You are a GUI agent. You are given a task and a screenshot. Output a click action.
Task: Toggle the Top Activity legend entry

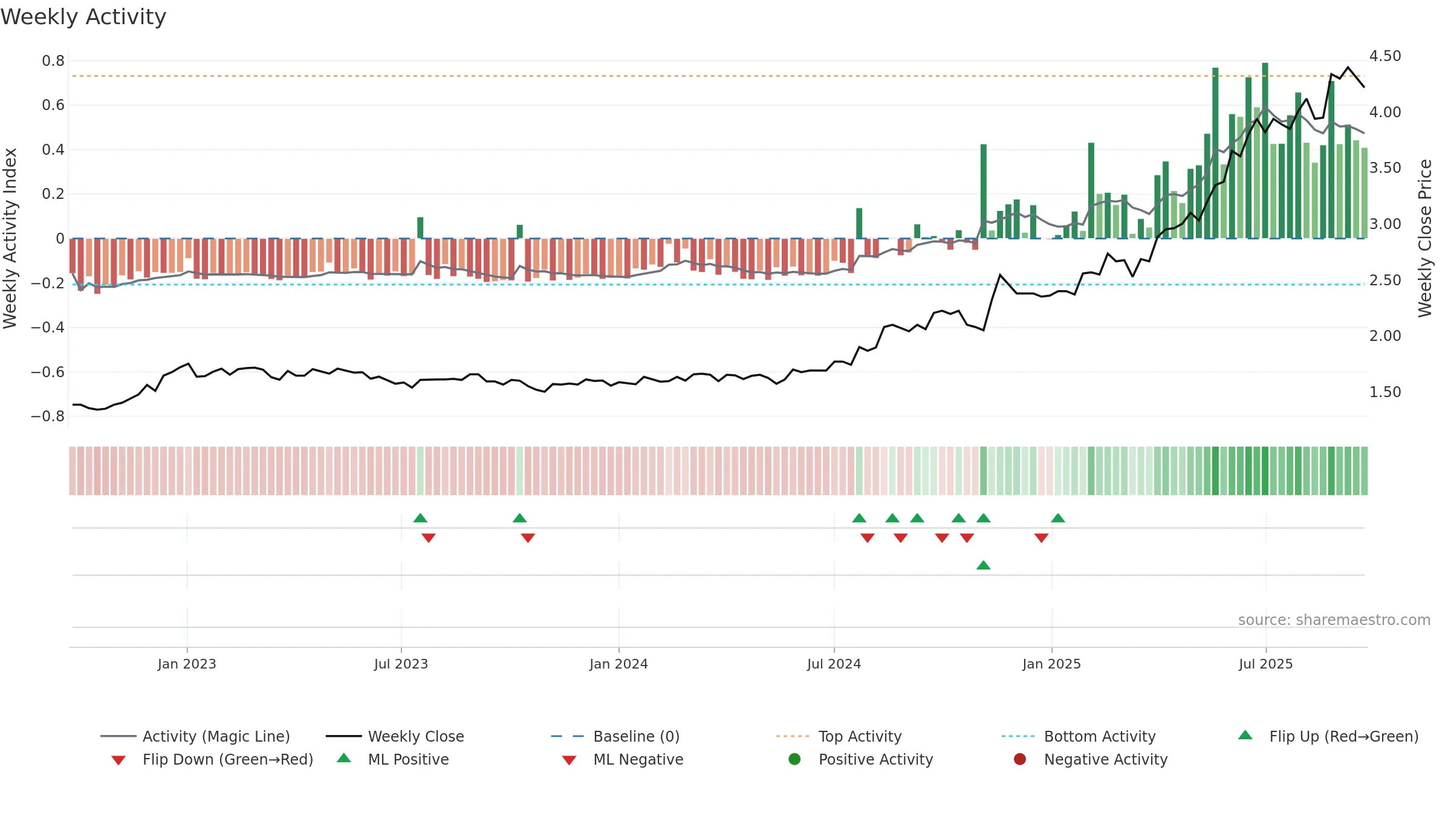[x=839, y=736]
